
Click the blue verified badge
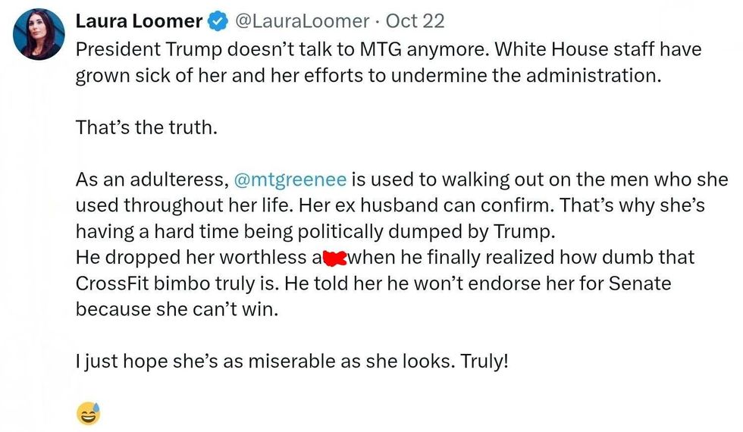click(218, 21)
